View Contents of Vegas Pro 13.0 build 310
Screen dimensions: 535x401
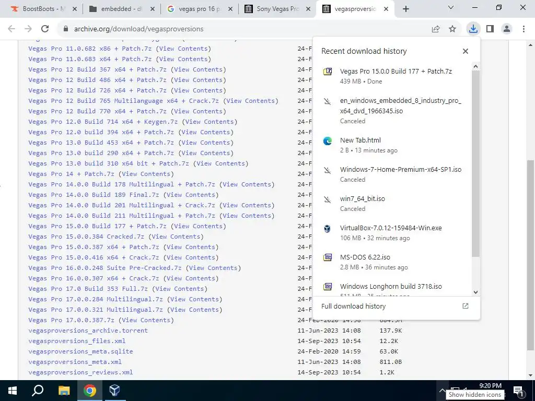click(x=221, y=163)
